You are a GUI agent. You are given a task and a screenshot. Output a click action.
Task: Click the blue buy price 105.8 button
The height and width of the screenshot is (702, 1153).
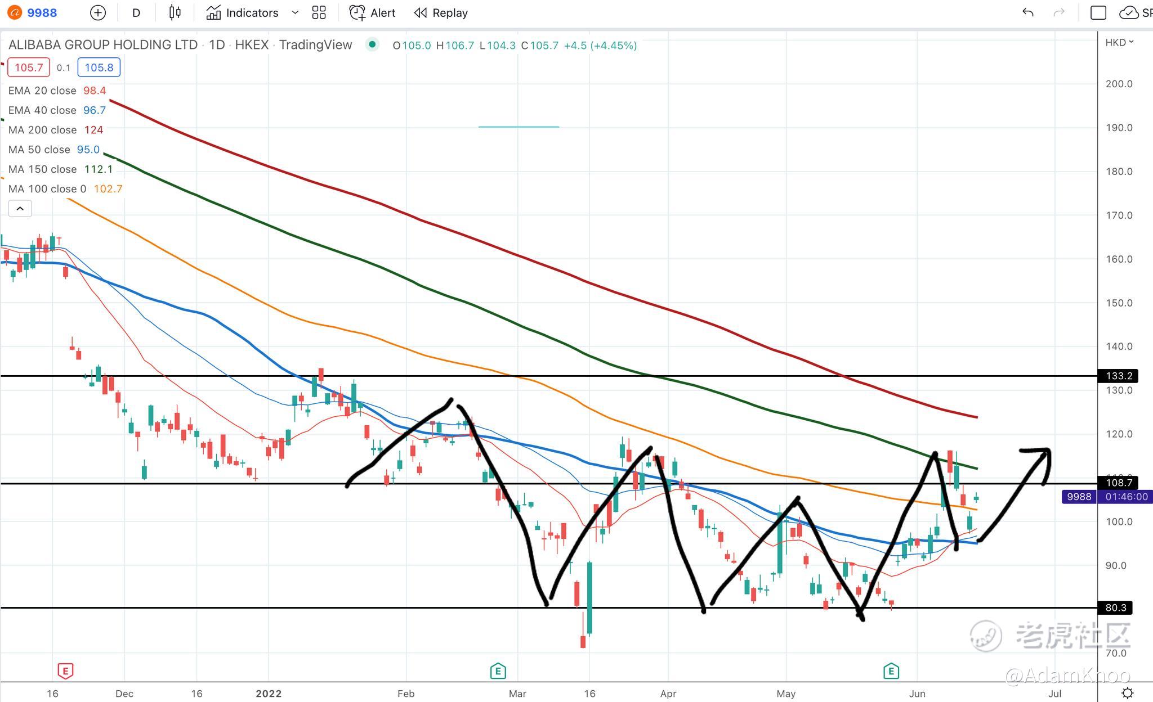[99, 67]
